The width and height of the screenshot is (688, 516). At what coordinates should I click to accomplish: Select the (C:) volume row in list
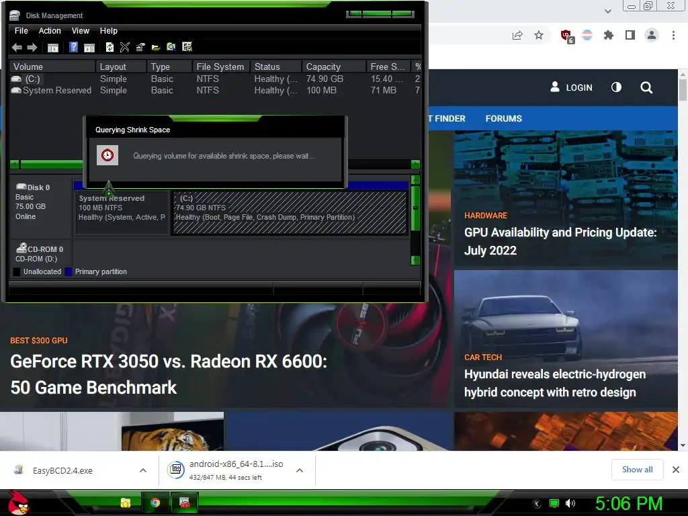tap(215, 79)
